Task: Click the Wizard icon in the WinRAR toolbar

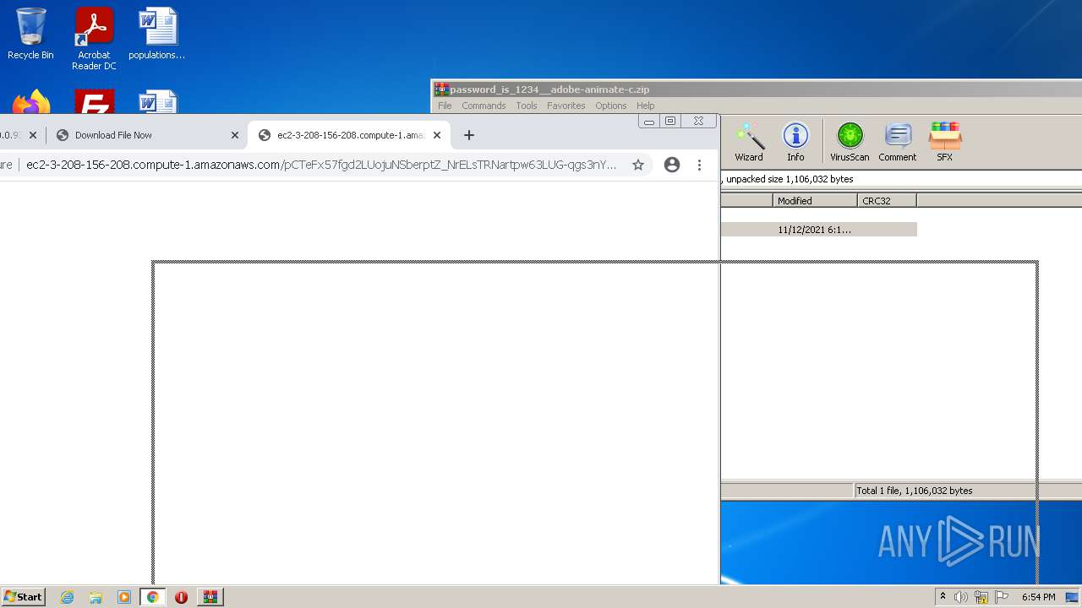Action: (x=749, y=142)
